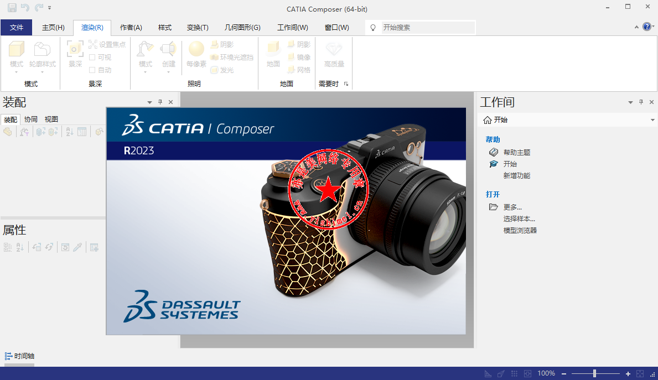Open the 装配 panel options arrow
This screenshot has width=658, height=380.
point(149,102)
